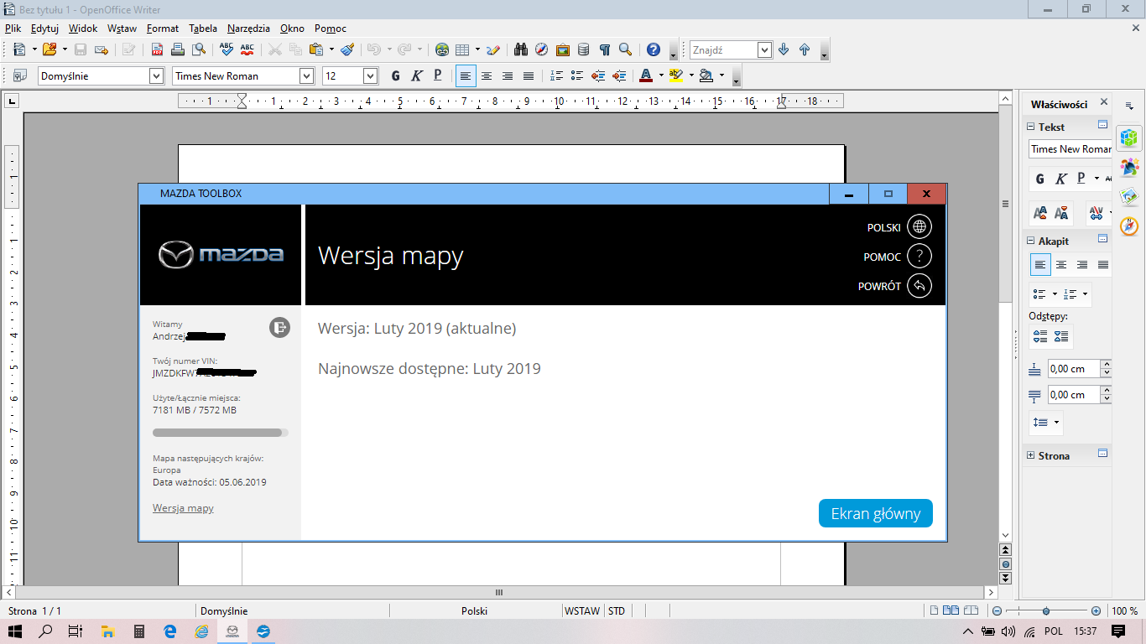
Task: Click the POLSKI language globe icon
Action: [919, 227]
